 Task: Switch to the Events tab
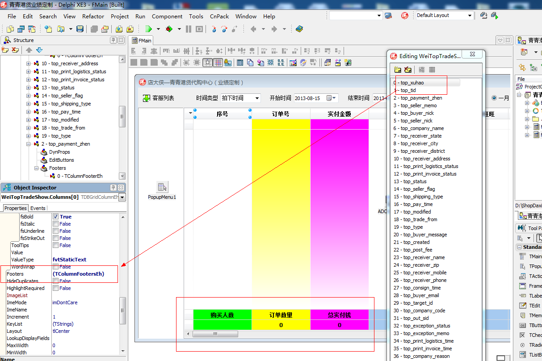tap(38, 208)
